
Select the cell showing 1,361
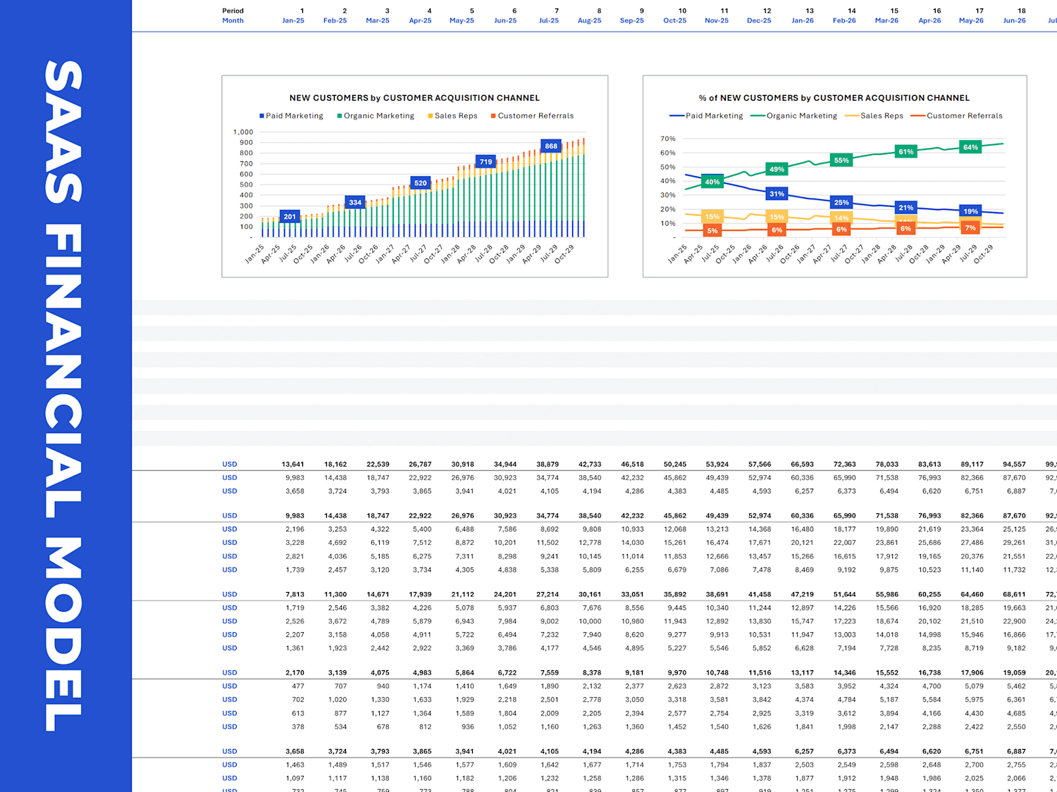295,648
